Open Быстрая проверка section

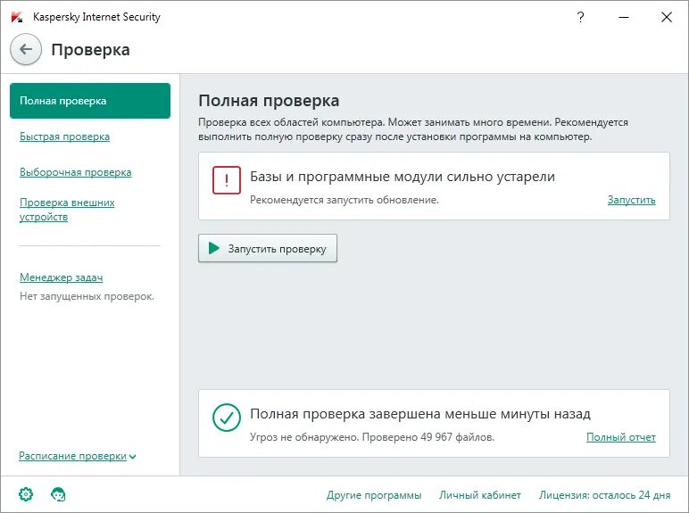64,137
